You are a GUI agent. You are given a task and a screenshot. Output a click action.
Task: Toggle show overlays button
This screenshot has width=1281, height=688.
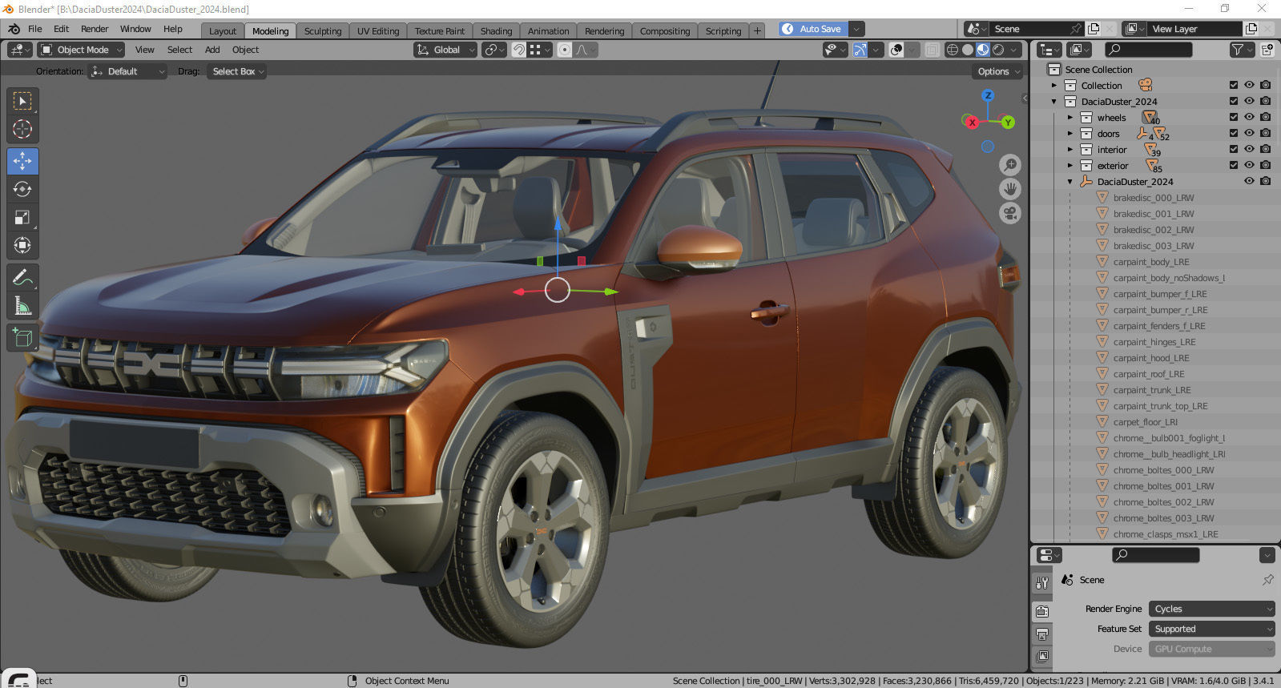[896, 50]
